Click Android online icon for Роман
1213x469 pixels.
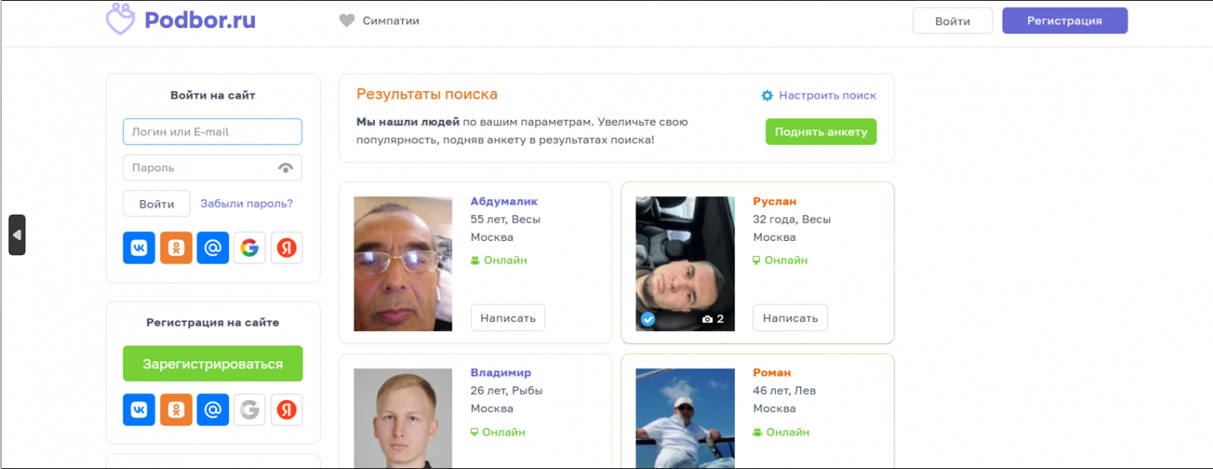[x=757, y=432]
